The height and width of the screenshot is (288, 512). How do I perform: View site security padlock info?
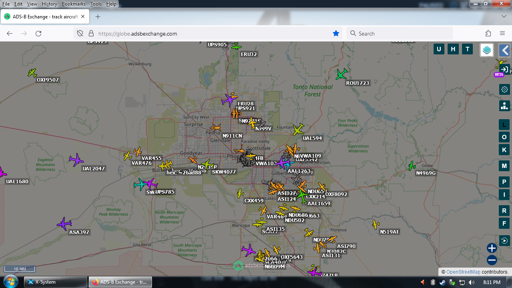coord(91,34)
